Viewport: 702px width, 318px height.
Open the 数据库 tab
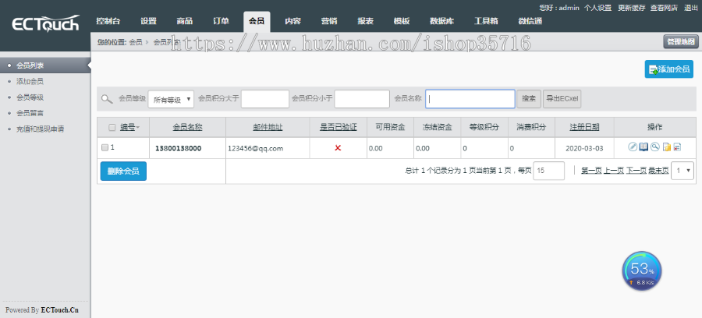click(x=441, y=21)
